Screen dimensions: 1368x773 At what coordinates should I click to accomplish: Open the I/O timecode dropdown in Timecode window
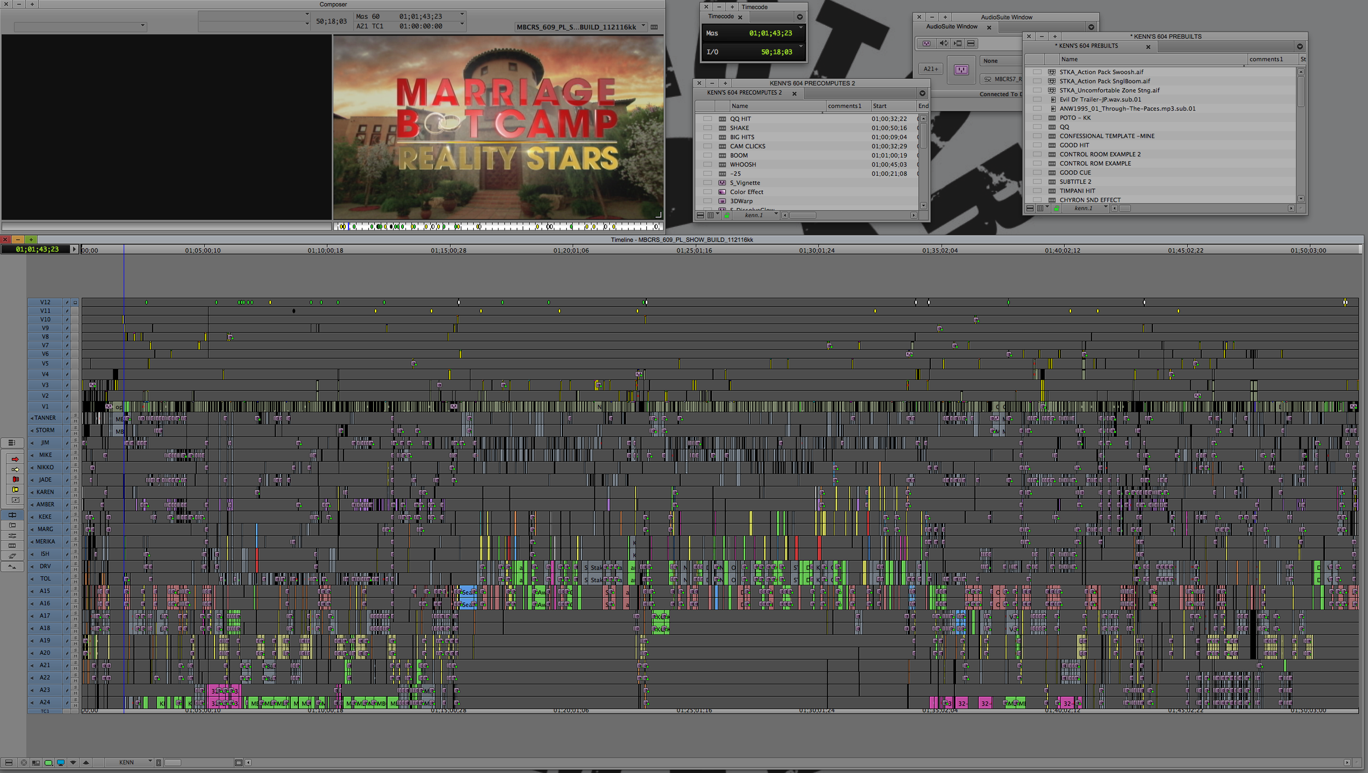pos(801,47)
